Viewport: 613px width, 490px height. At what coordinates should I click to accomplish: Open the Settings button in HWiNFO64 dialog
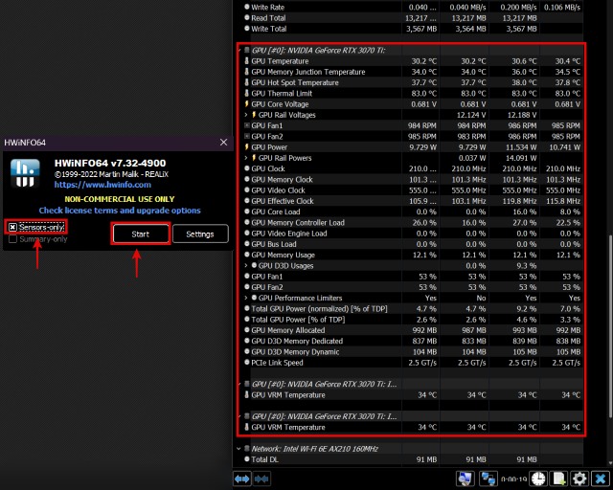(x=199, y=234)
